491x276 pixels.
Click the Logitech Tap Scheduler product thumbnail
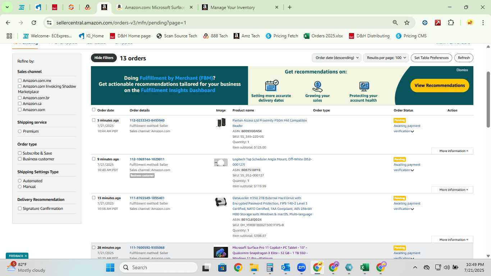pyautogui.click(x=221, y=162)
